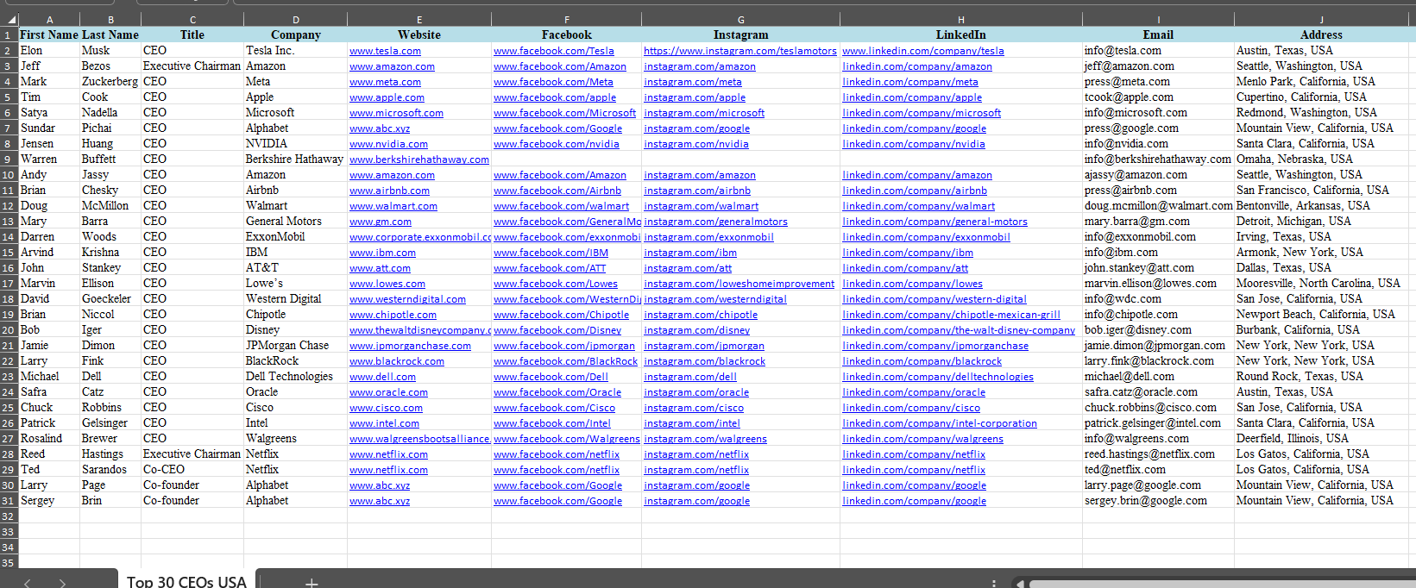Open the www.facebook.com/Tesla link
Screen dimensions: 1416x588
[x=554, y=51]
